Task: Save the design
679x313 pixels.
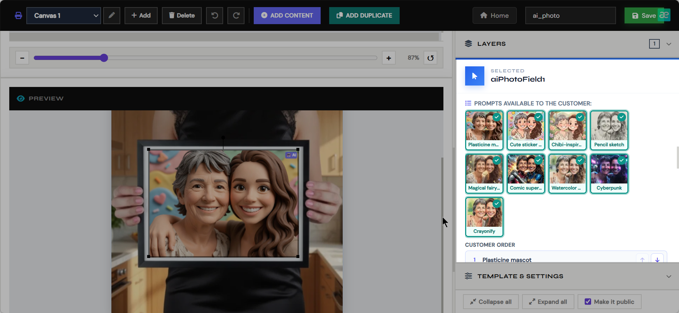Action: coord(643,16)
